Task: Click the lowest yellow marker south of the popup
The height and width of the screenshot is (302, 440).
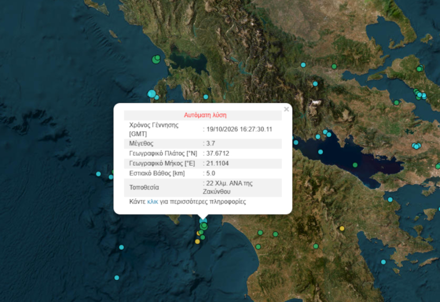Action: (x=197, y=241)
